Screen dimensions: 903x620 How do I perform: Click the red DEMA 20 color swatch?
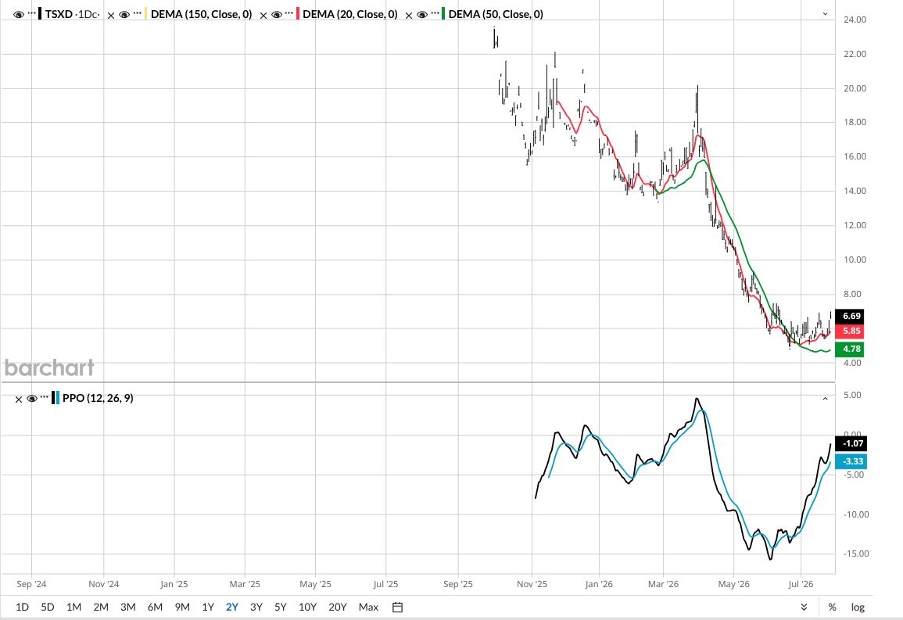298,14
